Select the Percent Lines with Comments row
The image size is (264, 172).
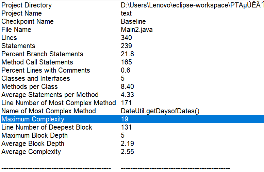click(x=46, y=70)
